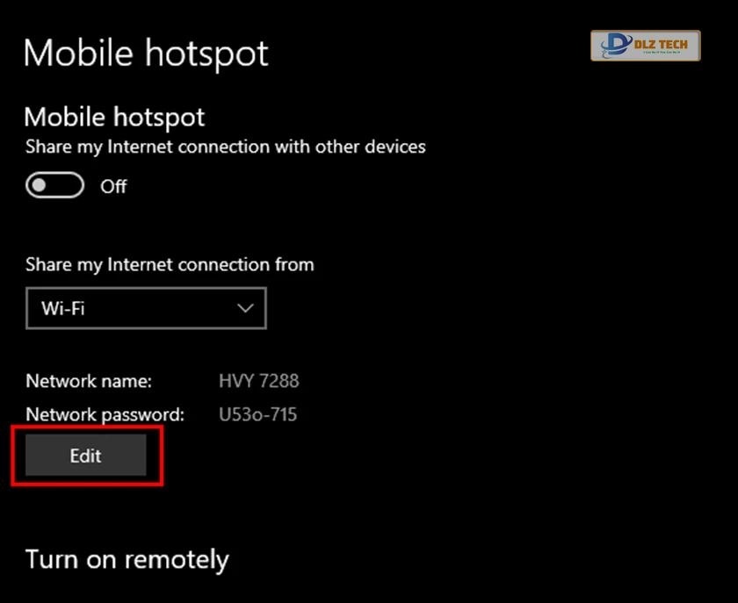Click the round knob inside the hotspot switch
Screen dimensions: 738x603
[40, 186]
